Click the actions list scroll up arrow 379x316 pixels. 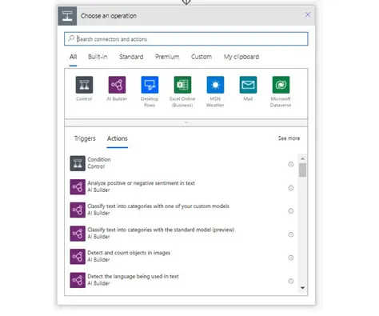302,158
